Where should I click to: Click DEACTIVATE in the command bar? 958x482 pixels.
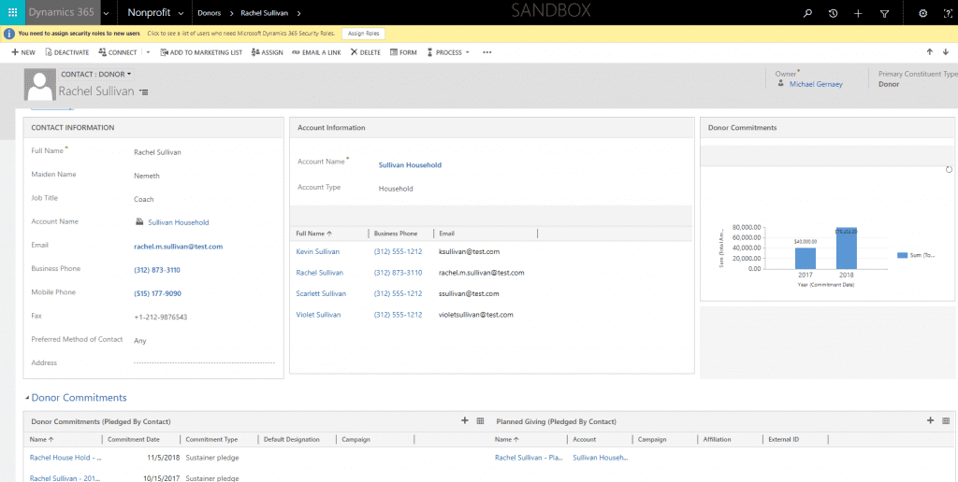[67, 52]
